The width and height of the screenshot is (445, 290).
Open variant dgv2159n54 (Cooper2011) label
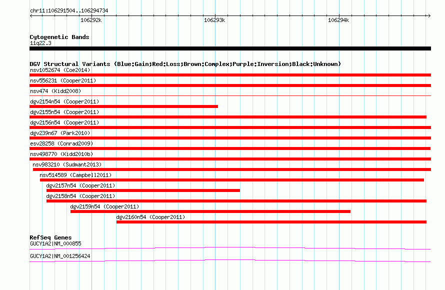point(104,206)
